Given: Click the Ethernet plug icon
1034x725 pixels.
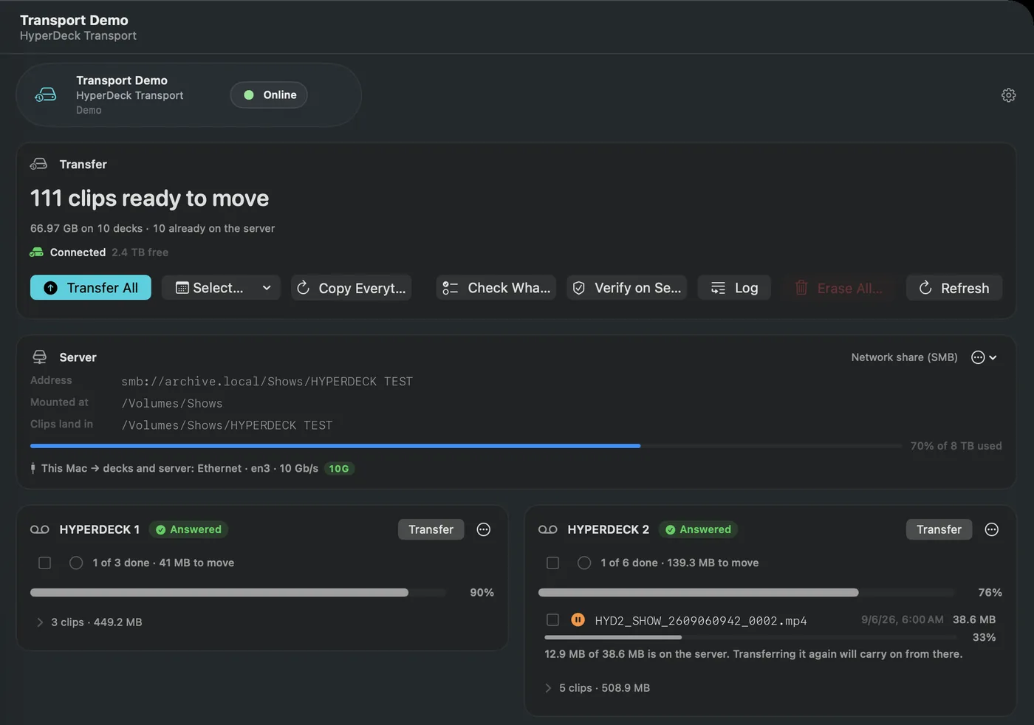Looking at the screenshot, I should point(33,468).
